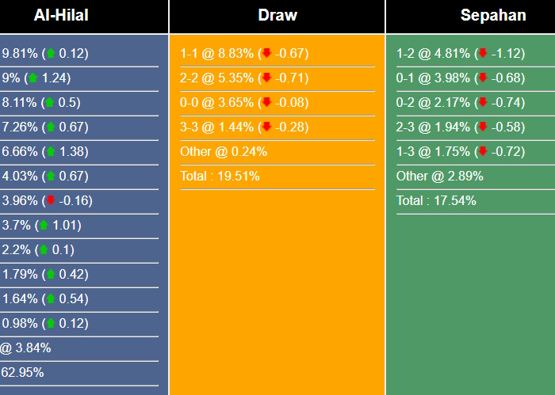555x395 pixels.
Task: Click Sepahan 'Other @ 2.89%' row
Action: pyautogui.click(x=439, y=176)
